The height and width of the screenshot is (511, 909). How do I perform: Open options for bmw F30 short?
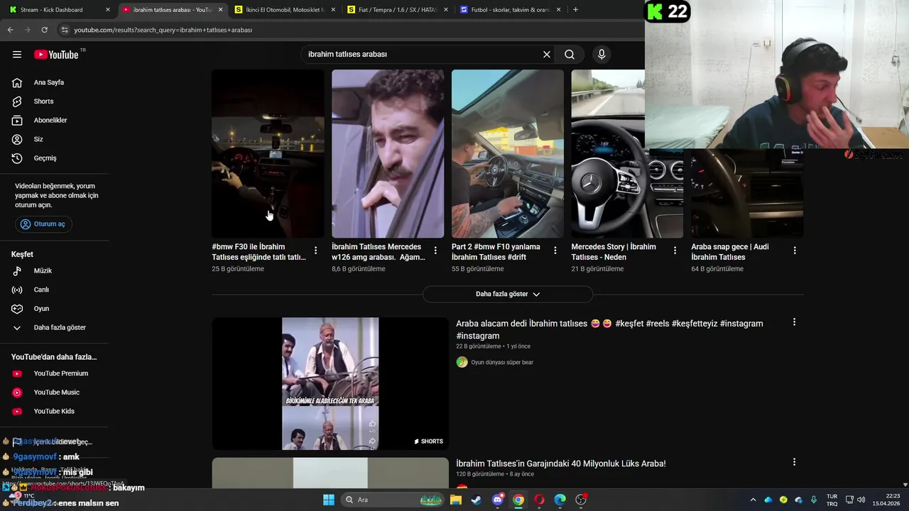[315, 251]
